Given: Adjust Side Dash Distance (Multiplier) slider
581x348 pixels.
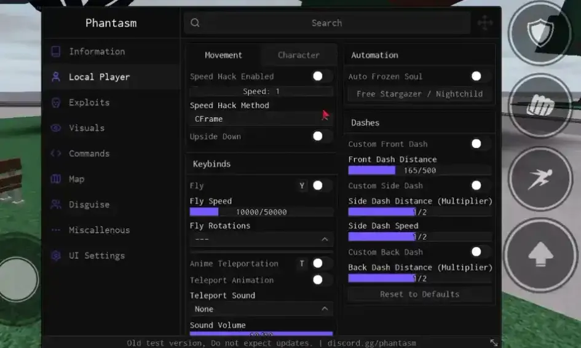Looking at the screenshot, I should pos(419,212).
